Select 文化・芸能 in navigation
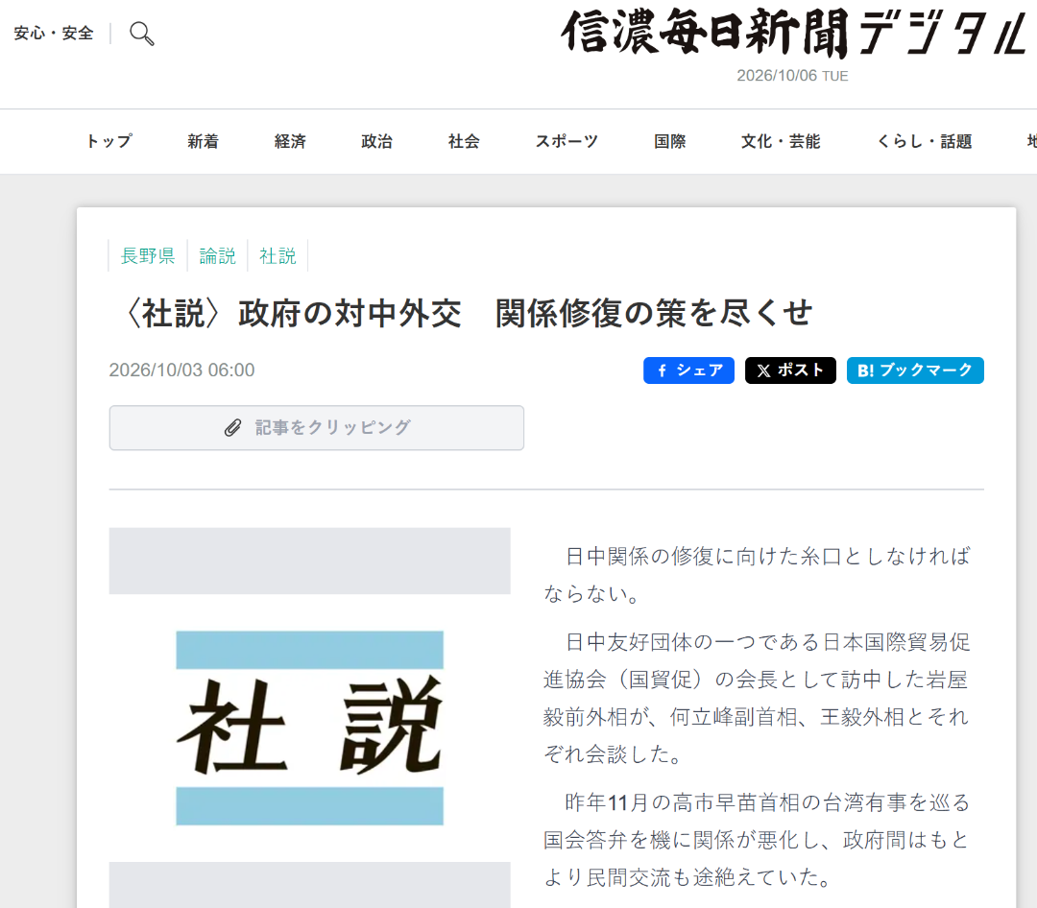This screenshot has height=908, width=1037. [781, 141]
